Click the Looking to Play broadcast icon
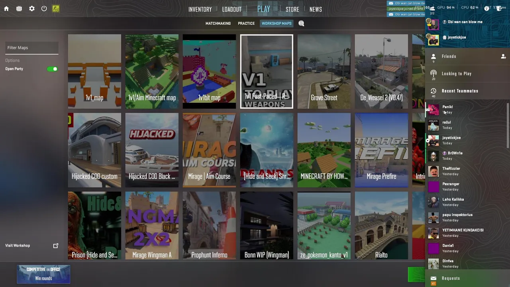 [433, 73]
